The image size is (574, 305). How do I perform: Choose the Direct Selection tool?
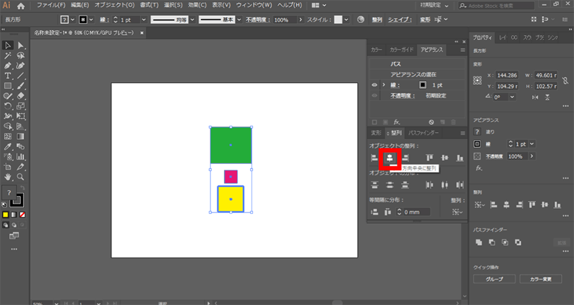(21, 45)
